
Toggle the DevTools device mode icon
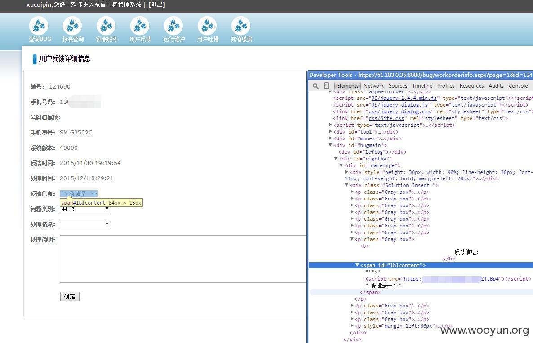[326, 86]
